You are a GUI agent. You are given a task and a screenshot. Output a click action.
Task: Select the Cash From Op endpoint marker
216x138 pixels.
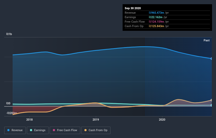point(211,100)
